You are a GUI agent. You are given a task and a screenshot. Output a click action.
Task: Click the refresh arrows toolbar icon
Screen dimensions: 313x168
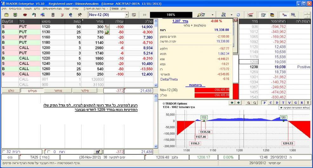tap(238, 15)
